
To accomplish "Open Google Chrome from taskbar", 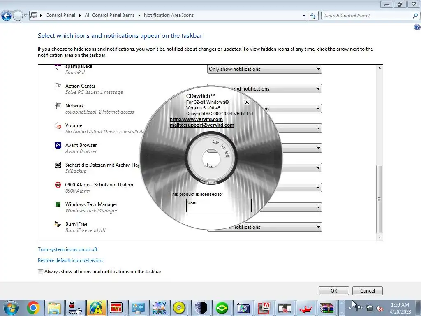I will click(x=33, y=308).
